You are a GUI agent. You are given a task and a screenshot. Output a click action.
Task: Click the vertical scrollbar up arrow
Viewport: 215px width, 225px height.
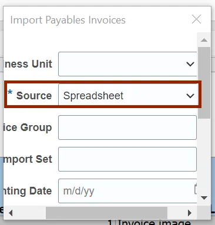coord(204,40)
